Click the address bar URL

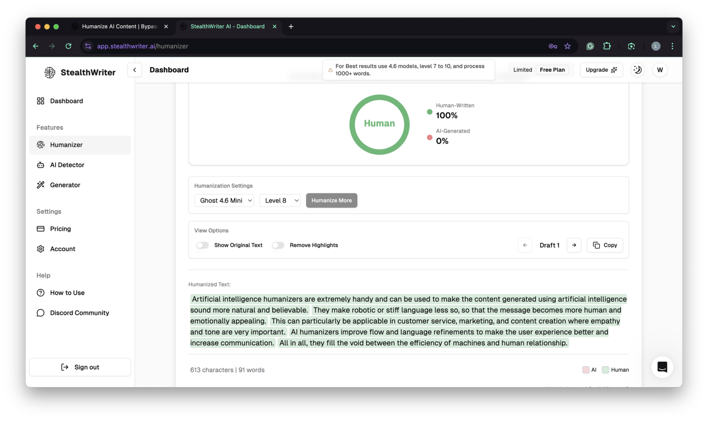143,46
